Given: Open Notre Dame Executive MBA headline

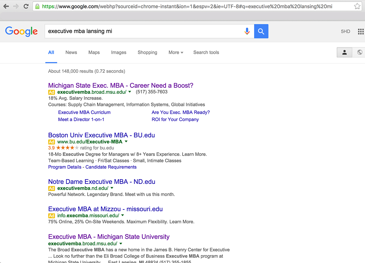Looking at the screenshot, I should (102, 182).
